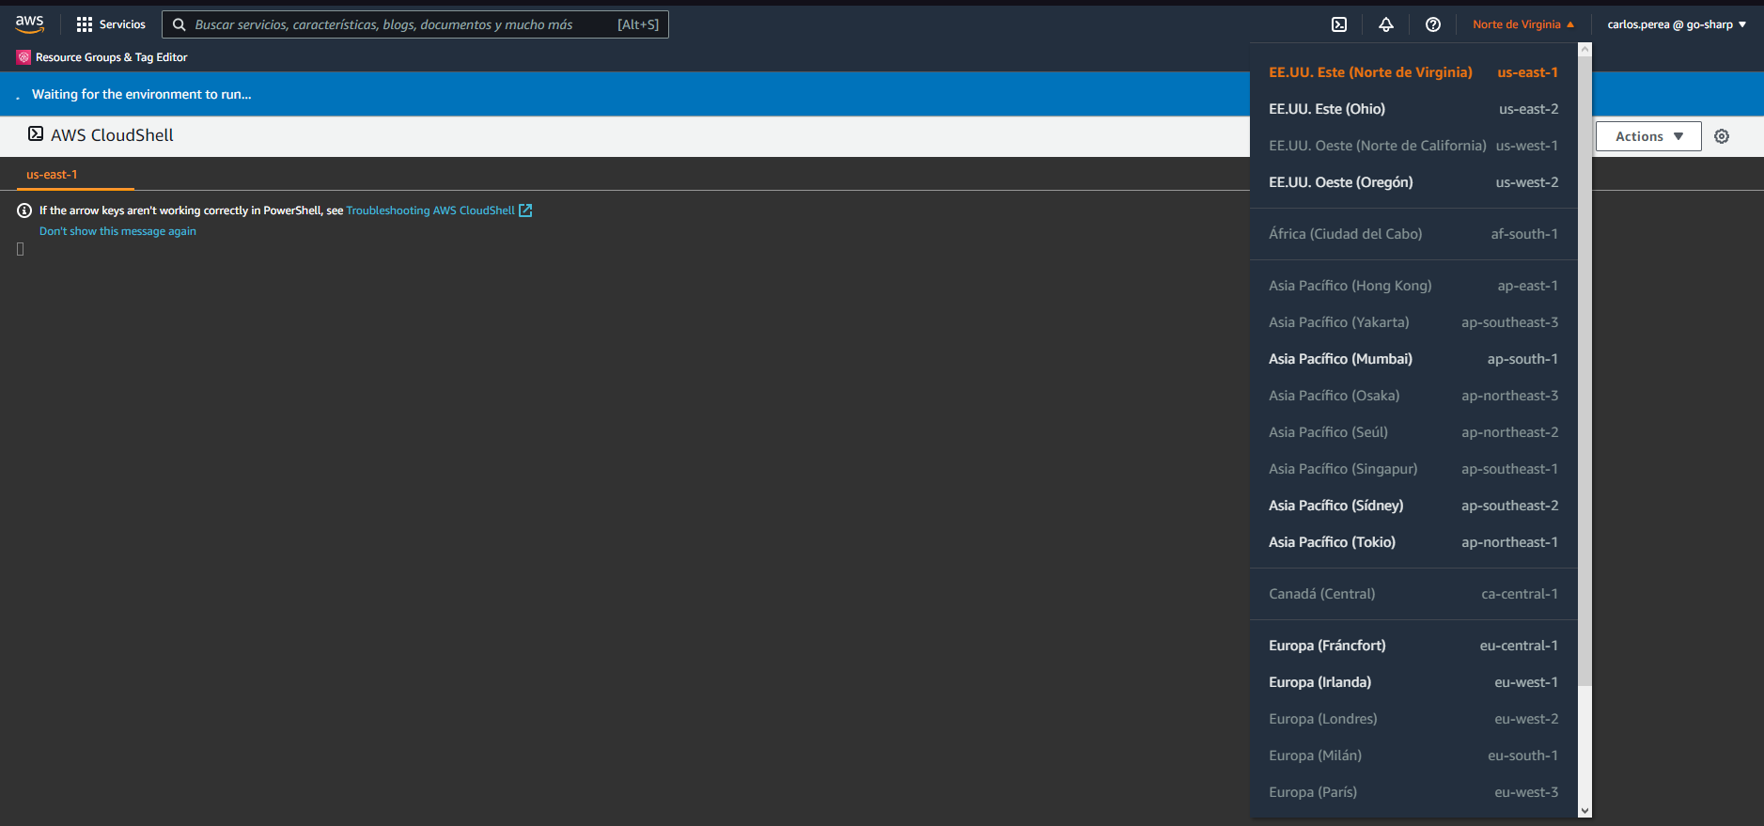Select Asia Pacífico (Mumbai) region

pos(1413,359)
